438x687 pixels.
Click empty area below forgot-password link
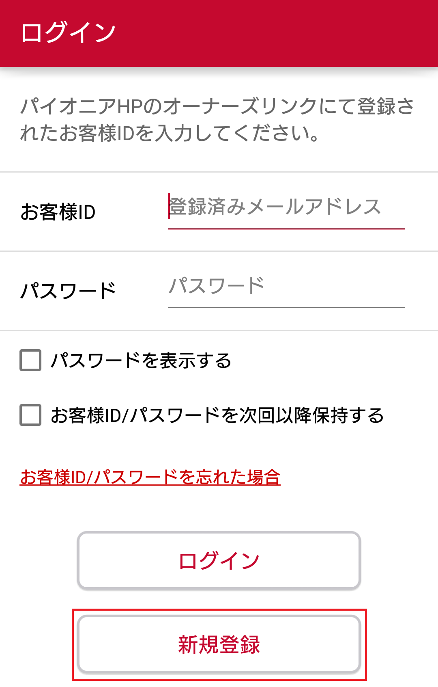(219, 510)
